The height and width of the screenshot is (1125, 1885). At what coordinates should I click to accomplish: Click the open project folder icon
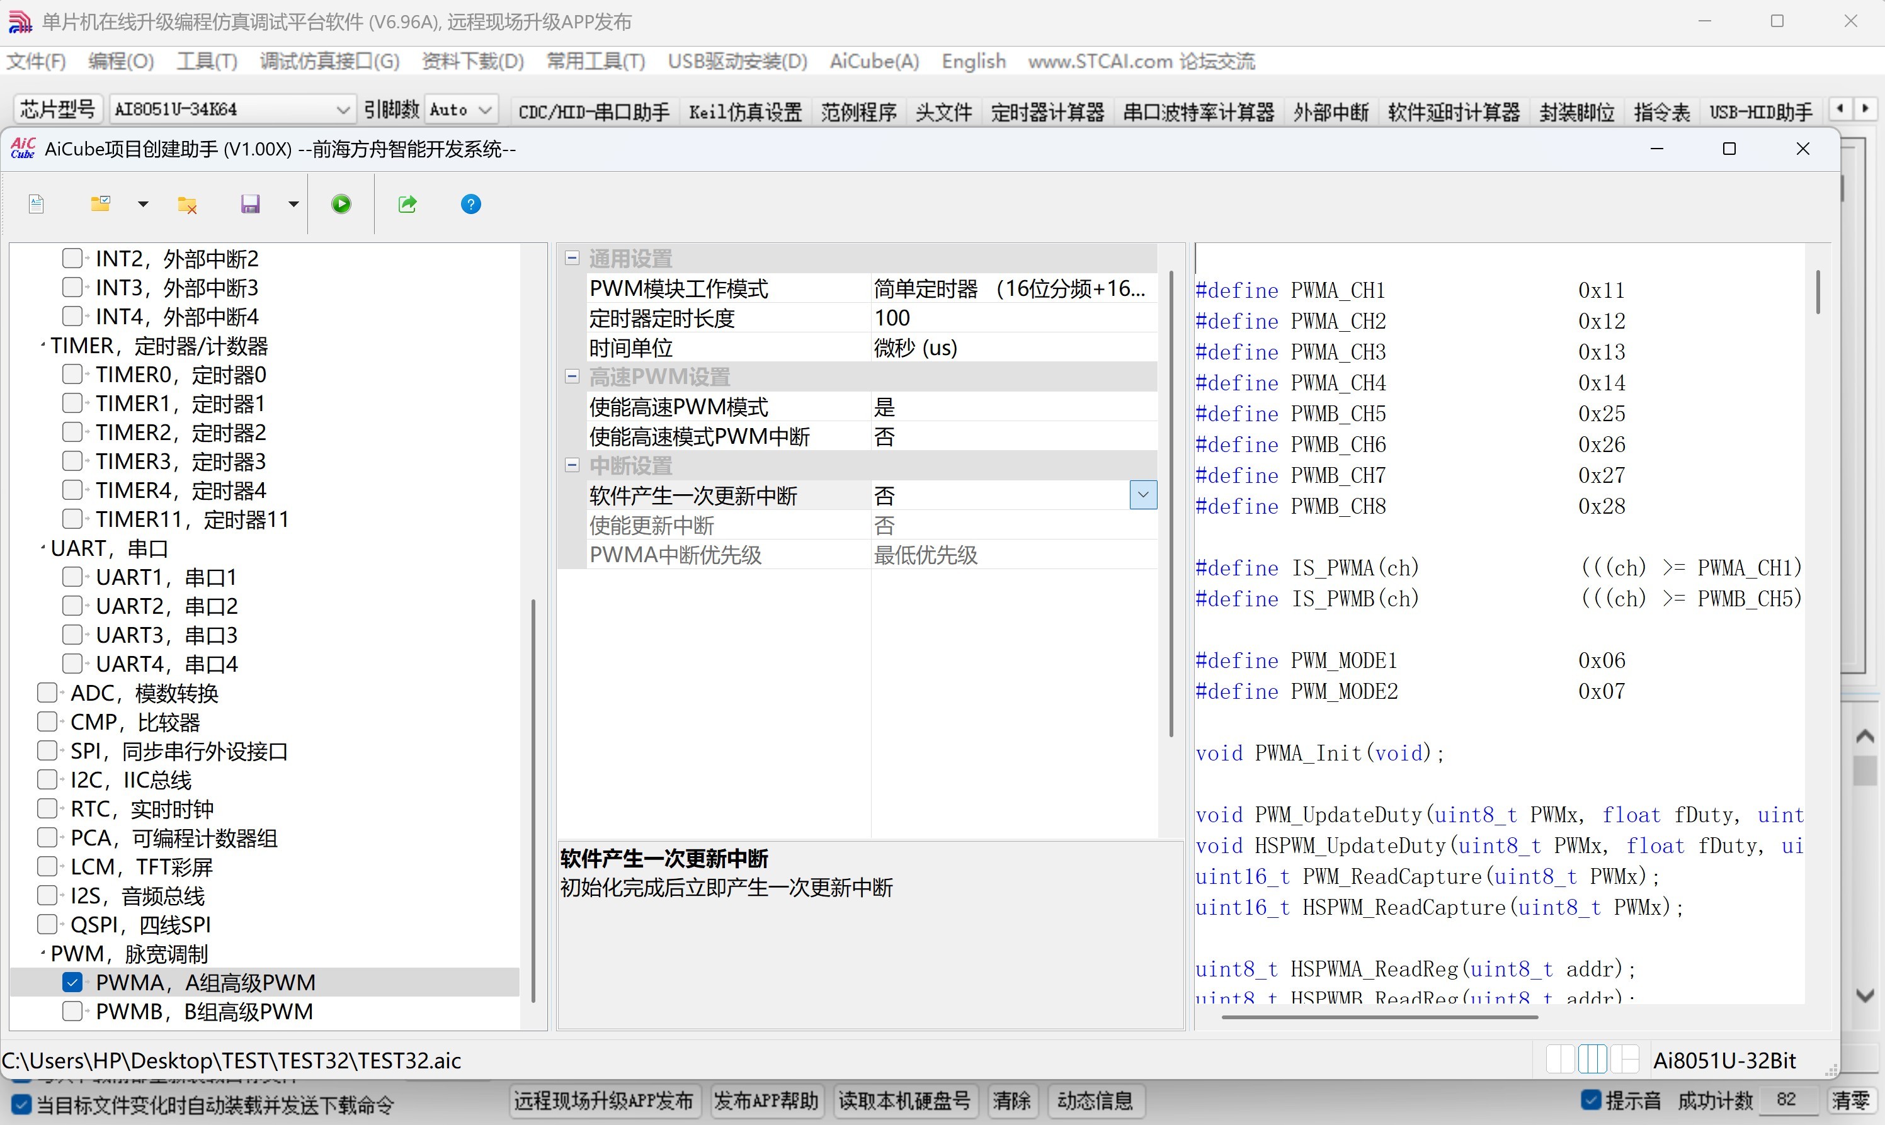tap(101, 204)
